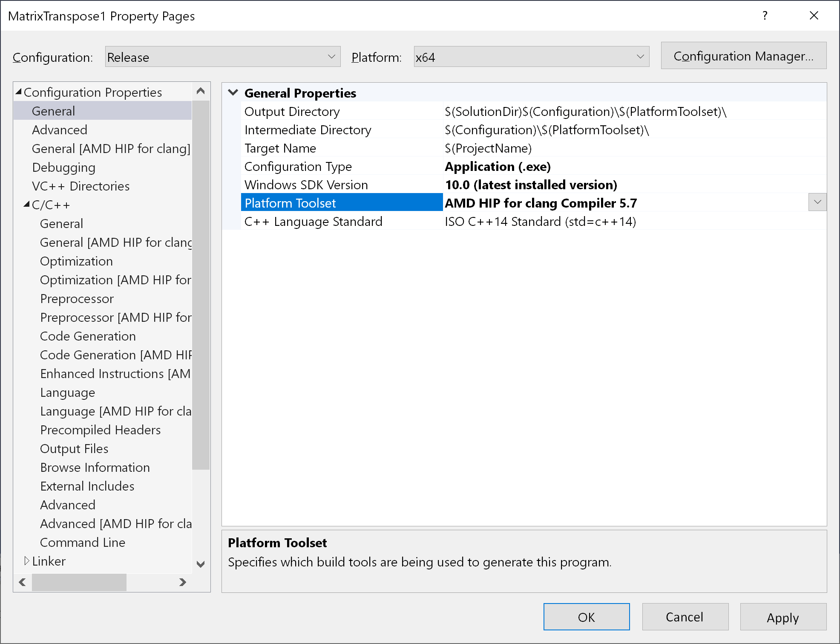Collapse the C/C++ tree node
This screenshot has height=644, width=840.
(26, 205)
